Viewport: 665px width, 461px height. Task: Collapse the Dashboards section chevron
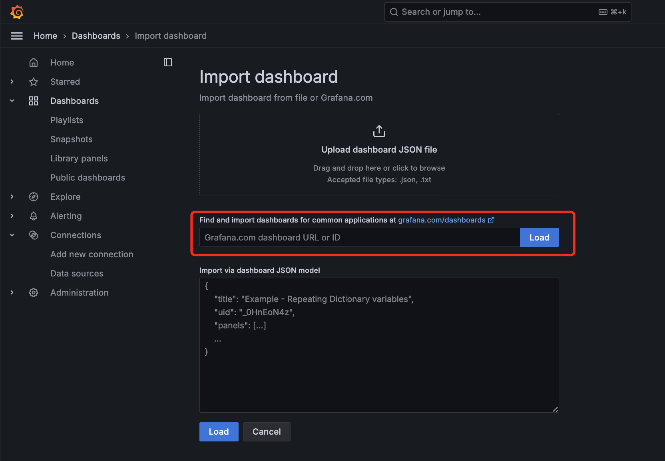[12, 101]
